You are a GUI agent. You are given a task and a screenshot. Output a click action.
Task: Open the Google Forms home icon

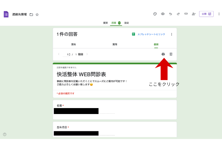point(6,14)
